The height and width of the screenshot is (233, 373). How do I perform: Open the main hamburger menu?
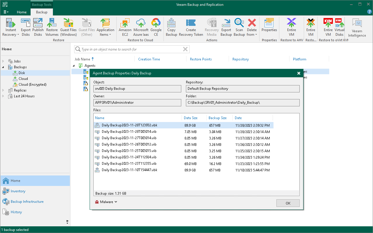(x=6, y=12)
